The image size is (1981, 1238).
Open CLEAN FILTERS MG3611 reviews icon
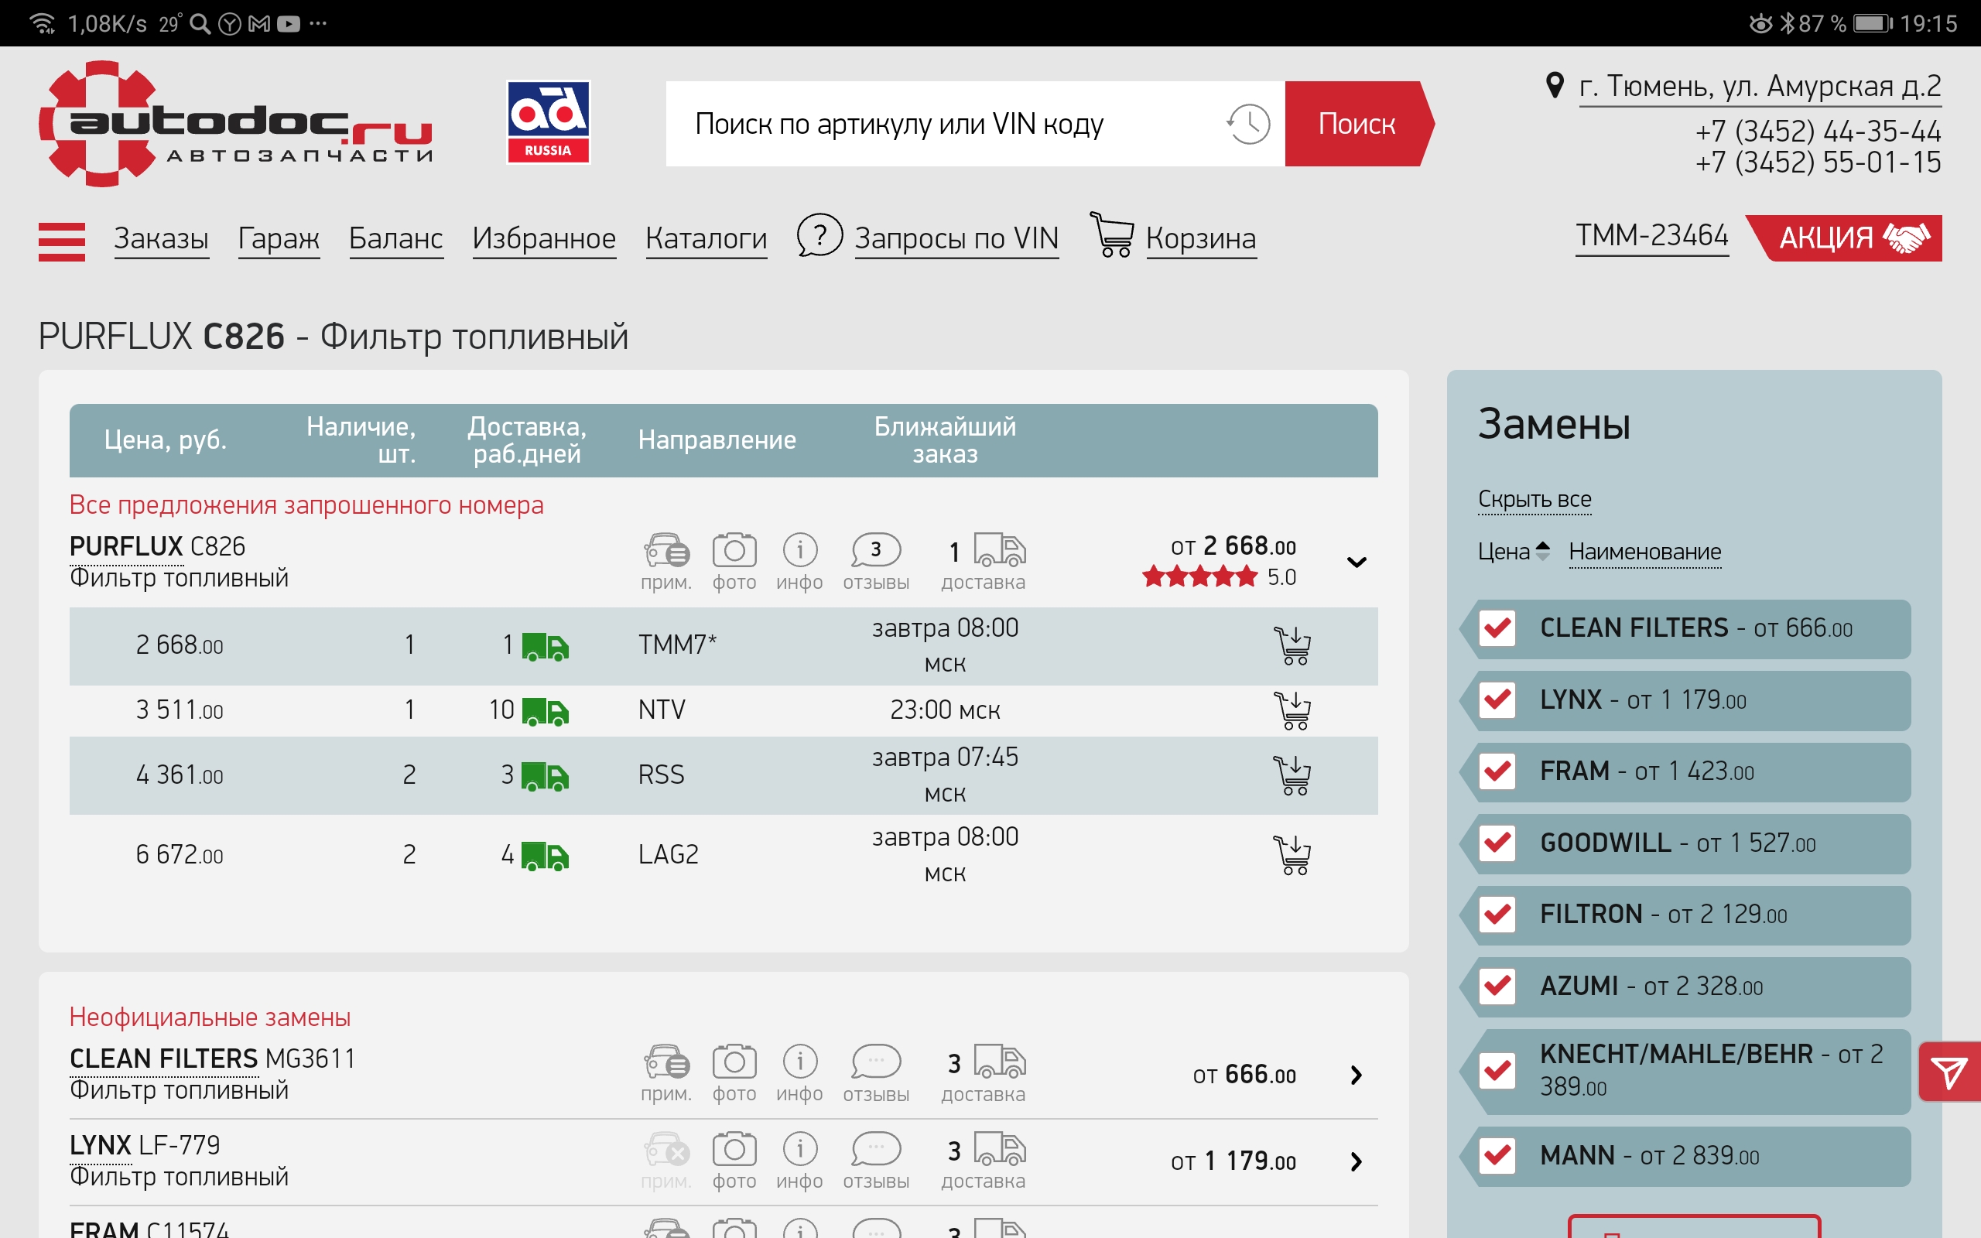click(x=876, y=1062)
